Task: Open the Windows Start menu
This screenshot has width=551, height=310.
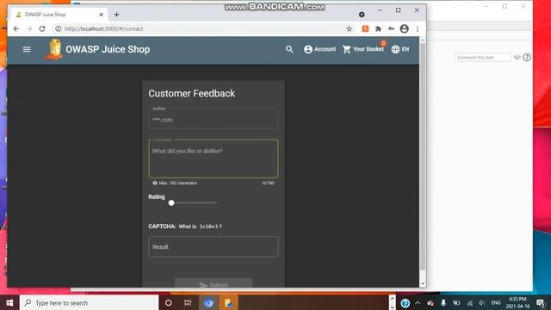Action: 9,302
